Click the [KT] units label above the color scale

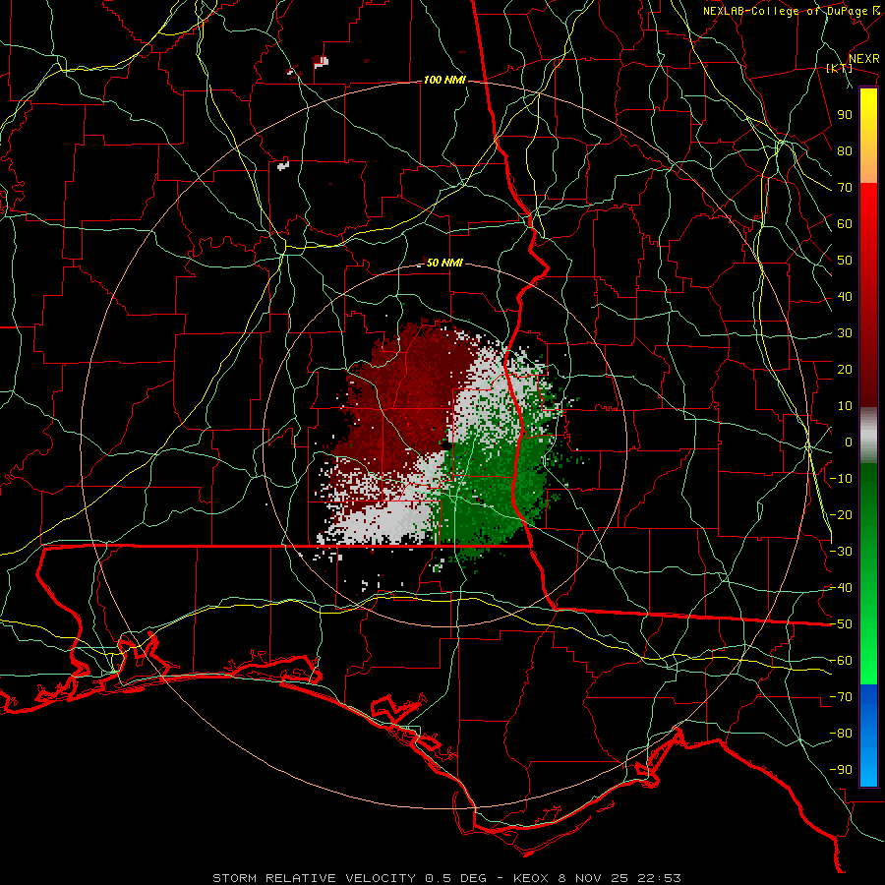click(x=840, y=68)
